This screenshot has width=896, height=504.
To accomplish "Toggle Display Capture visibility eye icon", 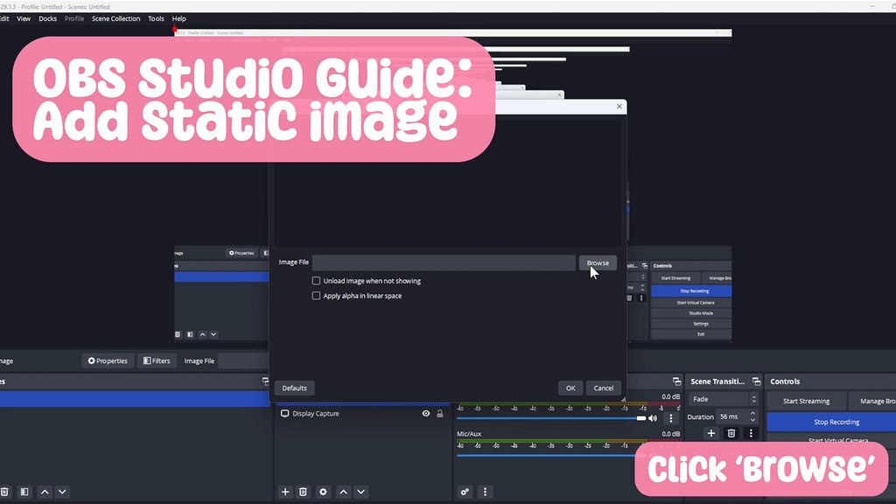I will (x=426, y=413).
